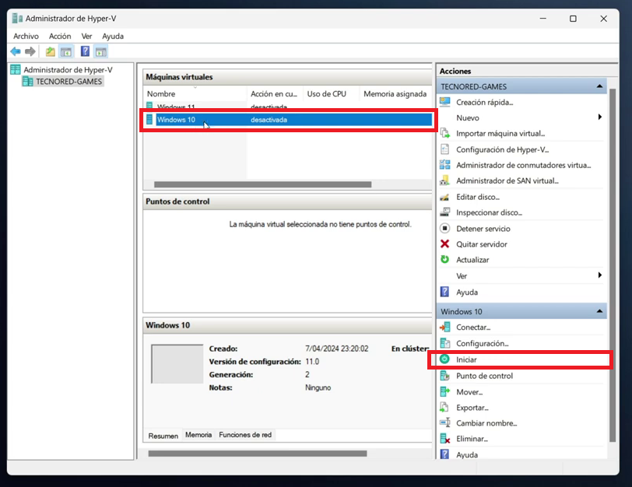Click the green Actualizar refresh icon
This screenshot has height=487, width=632.
click(x=445, y=259)
